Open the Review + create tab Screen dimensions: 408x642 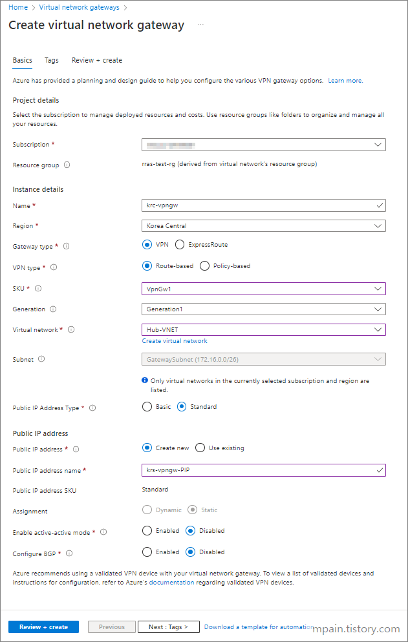click(x=97, y=60)
